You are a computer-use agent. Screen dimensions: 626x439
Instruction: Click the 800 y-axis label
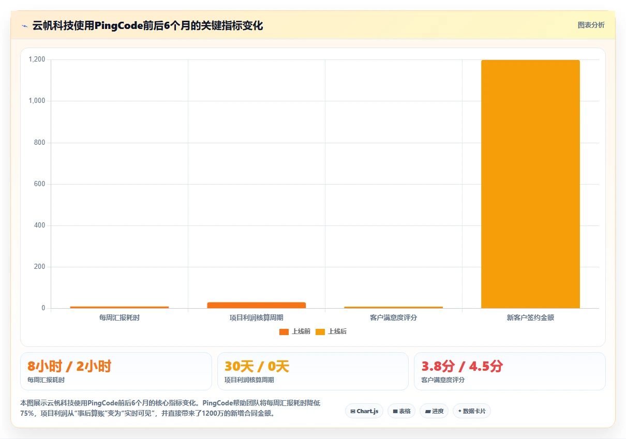click(40, 143)
